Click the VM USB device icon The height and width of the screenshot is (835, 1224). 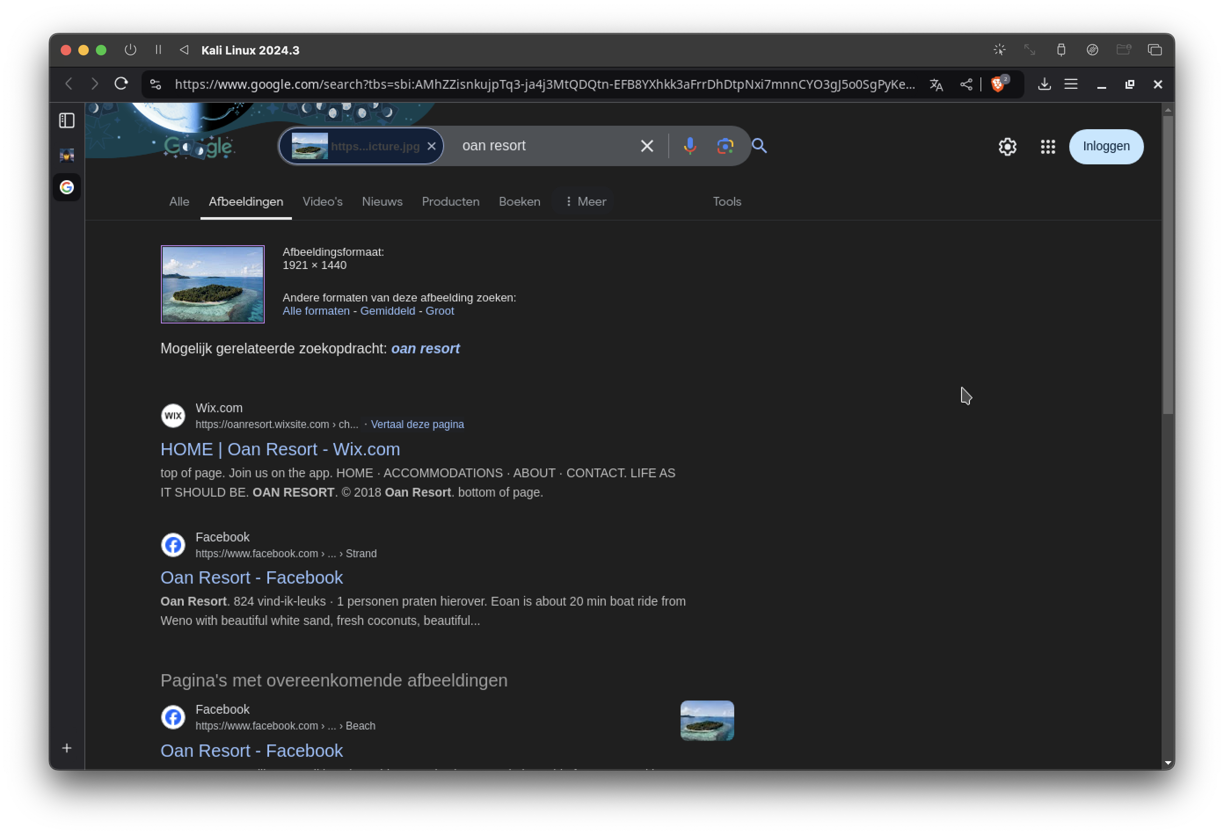point(1061,50)
